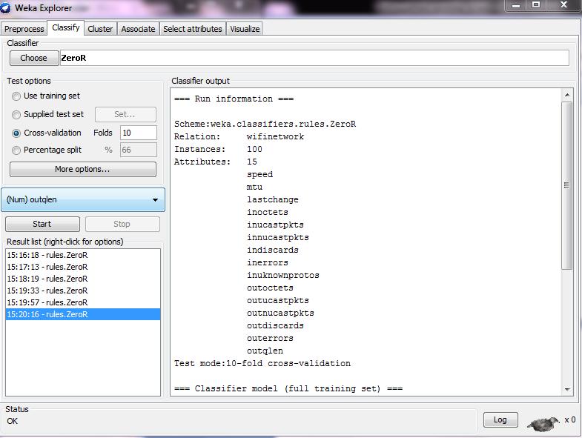Select result 15:17:13 - rules.ZeroR
This screenshot has height=438, width=582.
83,267
